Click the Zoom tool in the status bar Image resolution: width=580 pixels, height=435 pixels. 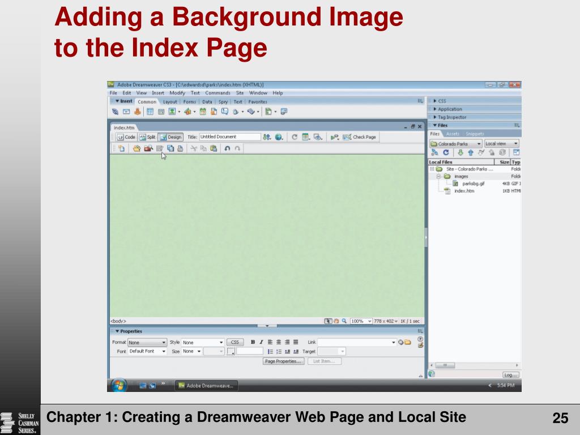pos(344,321)
